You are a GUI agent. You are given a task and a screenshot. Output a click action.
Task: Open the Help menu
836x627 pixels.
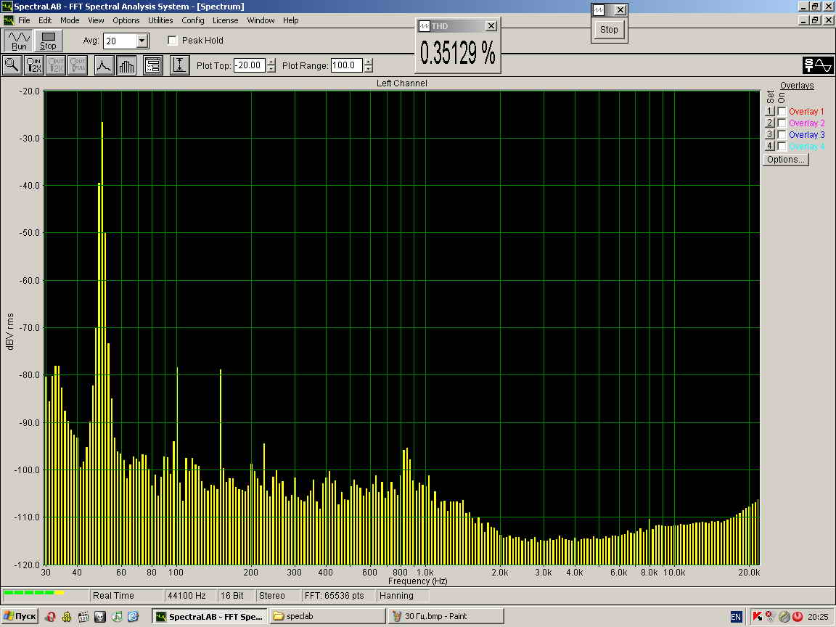[290, 20]
